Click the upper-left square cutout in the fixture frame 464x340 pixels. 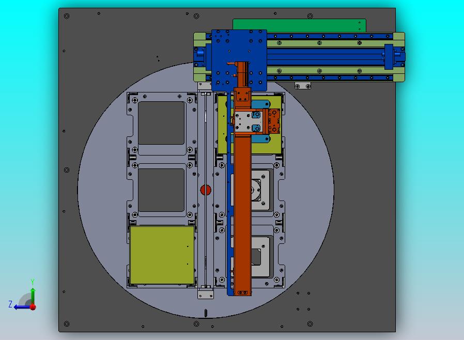point(161,123)
